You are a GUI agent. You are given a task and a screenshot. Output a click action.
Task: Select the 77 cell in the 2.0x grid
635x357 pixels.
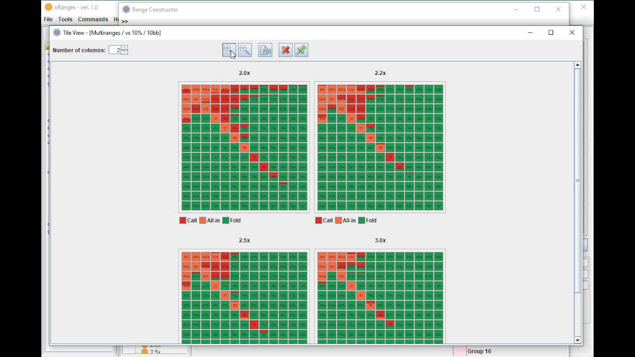pos(254,158)
